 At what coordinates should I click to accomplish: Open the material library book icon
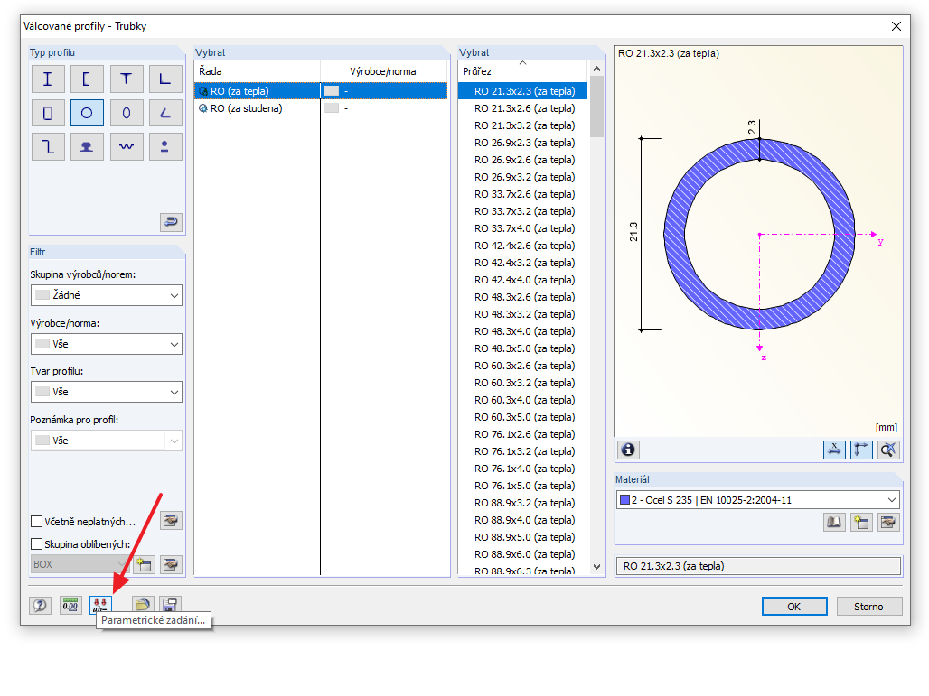point(834,522)
